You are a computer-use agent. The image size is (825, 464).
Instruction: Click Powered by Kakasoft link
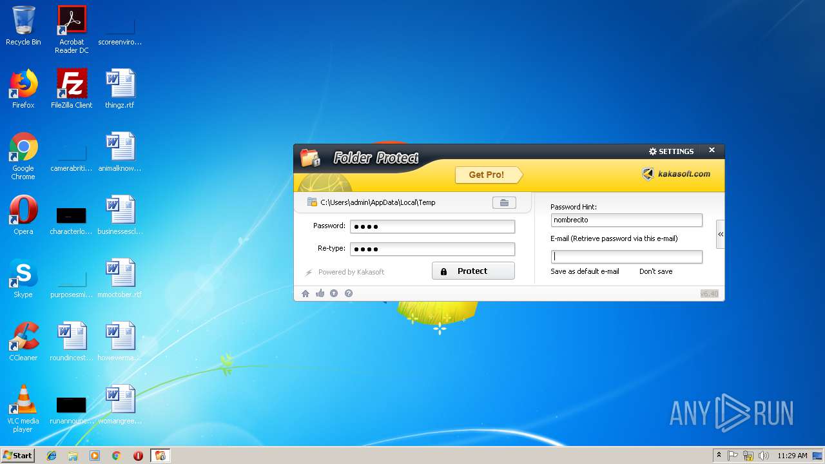pyautogui.click(x=351, y=272)
